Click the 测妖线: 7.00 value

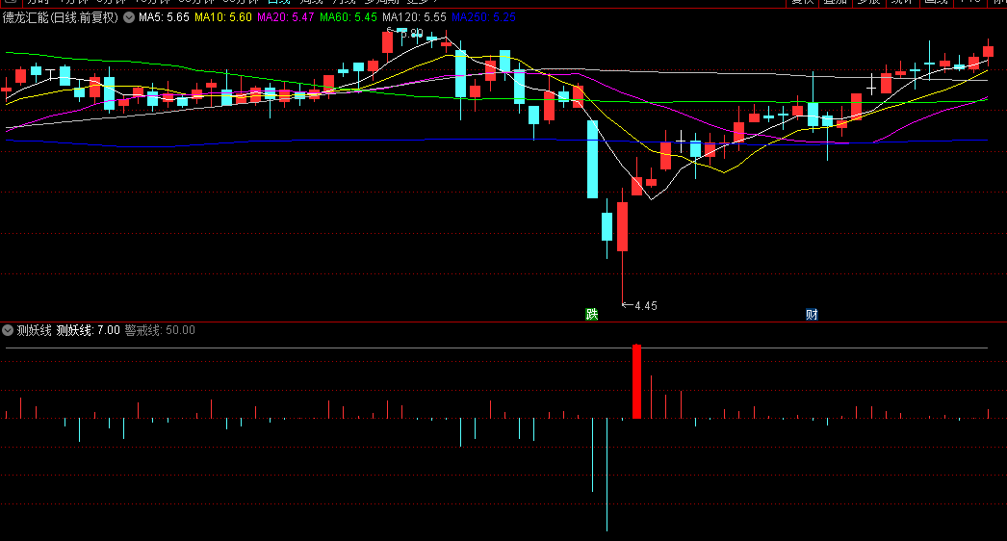[x=88, y=330]
